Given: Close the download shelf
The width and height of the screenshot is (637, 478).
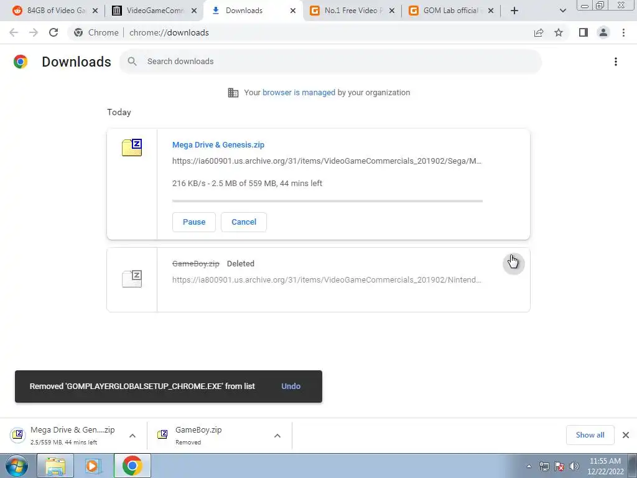Looking at the screenshot, I should 626,435.
